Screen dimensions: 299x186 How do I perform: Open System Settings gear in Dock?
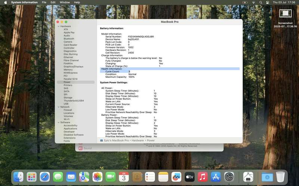coord(229,177)
